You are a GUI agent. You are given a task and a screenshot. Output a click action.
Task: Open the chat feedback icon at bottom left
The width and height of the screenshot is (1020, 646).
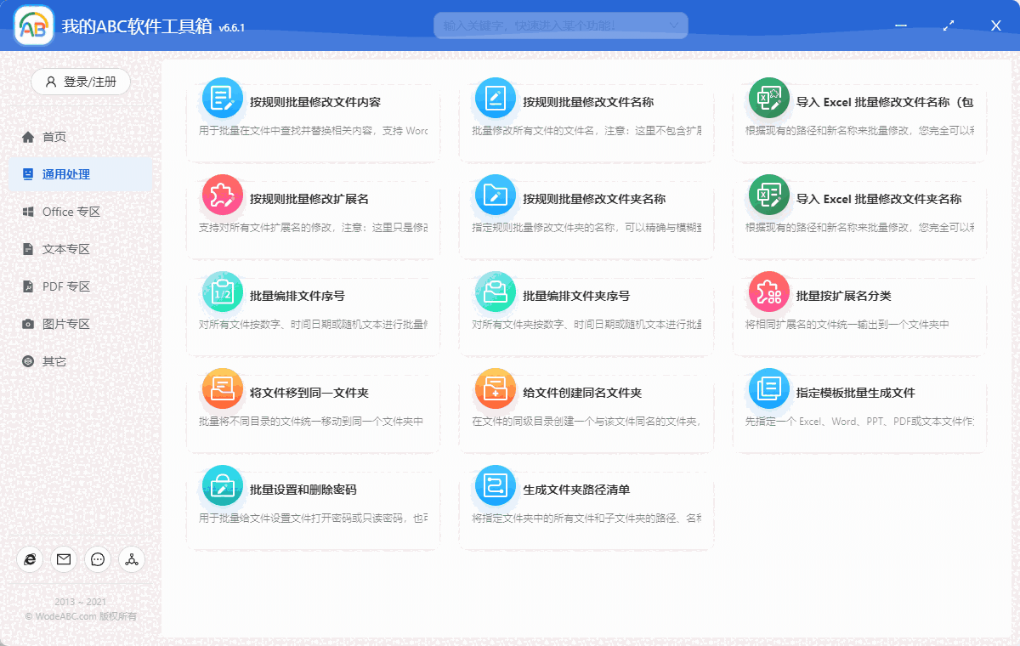point(97,559)
